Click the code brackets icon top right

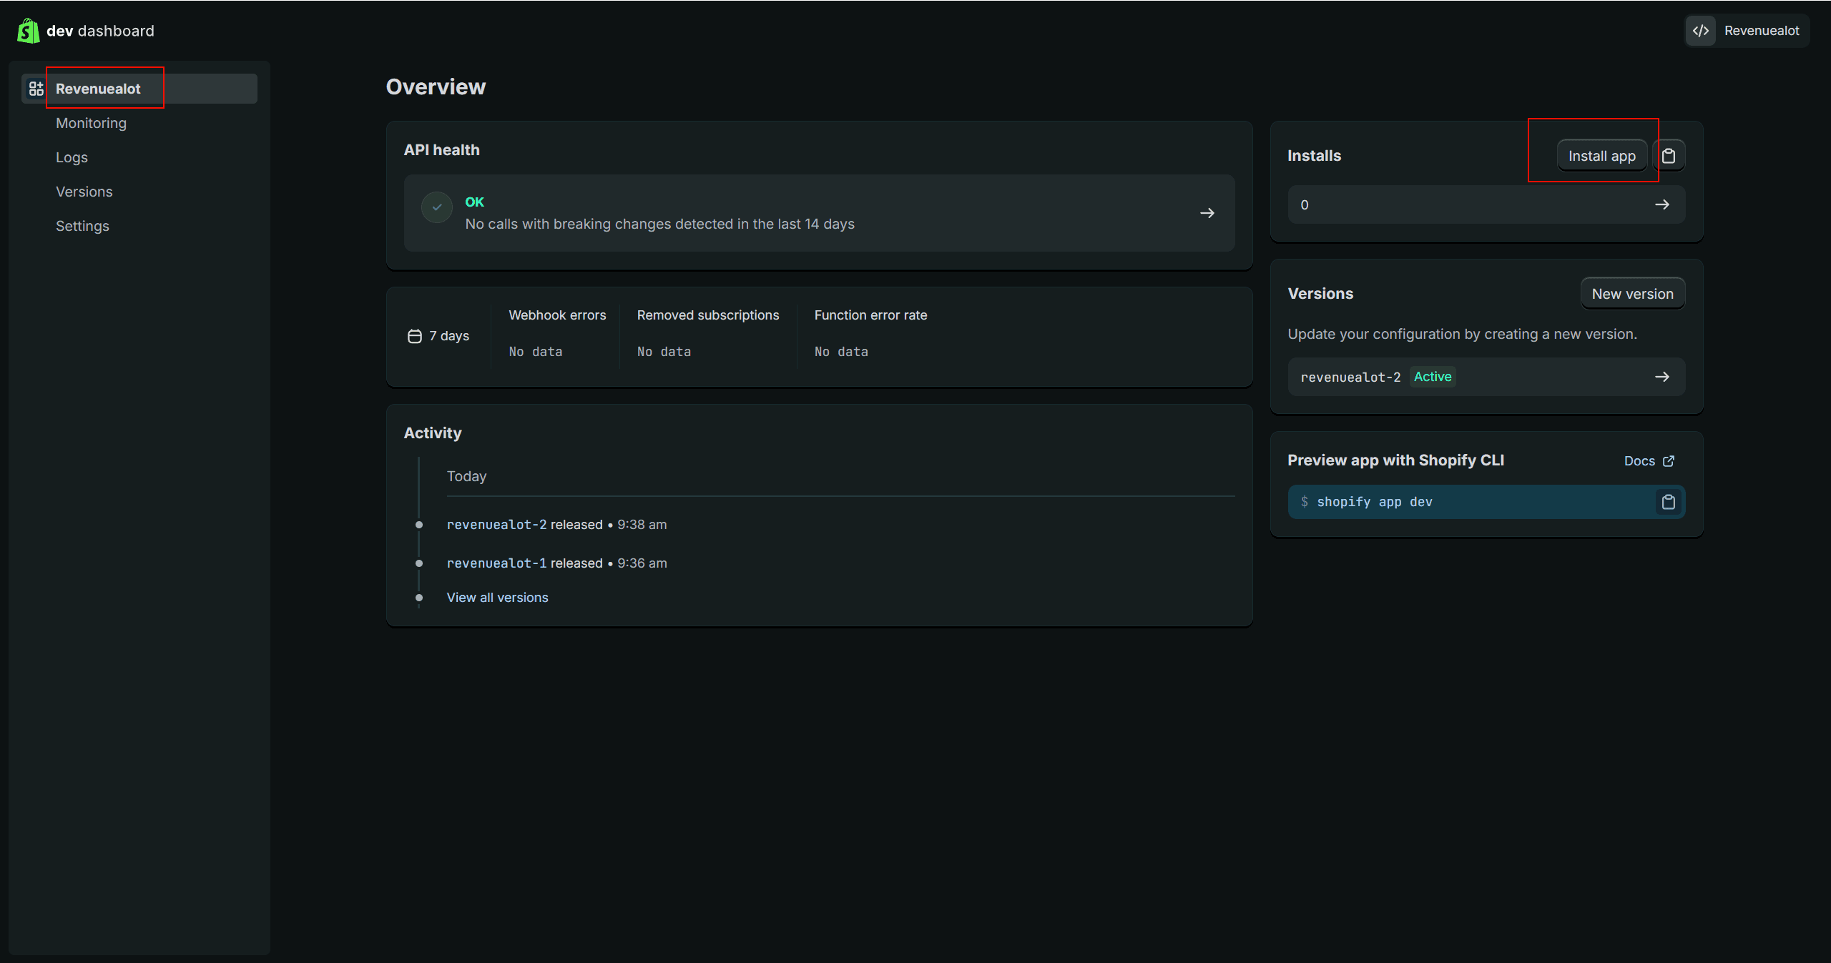click(1701, 31)
